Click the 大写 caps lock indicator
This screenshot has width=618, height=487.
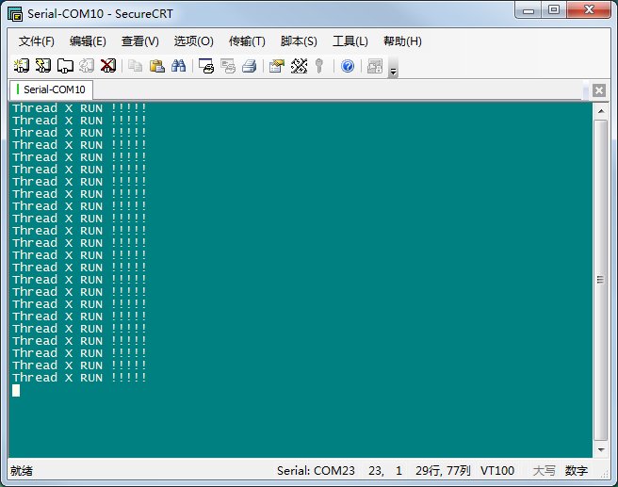(x=544, y=470)
